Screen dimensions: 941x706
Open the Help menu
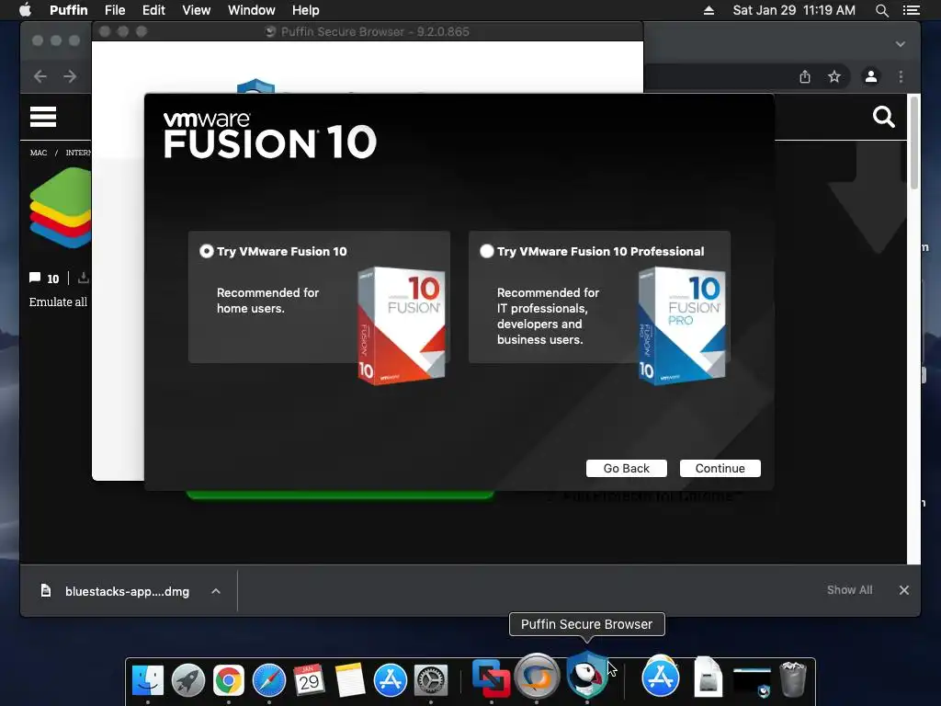[x=305, y=10]
